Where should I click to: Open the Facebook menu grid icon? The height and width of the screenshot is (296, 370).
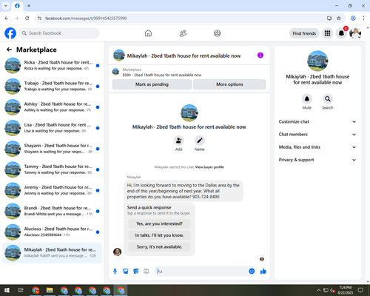(x=327, y=33)
